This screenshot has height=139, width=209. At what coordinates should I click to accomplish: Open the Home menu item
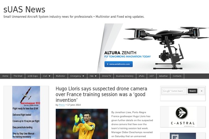click(5, 76)
